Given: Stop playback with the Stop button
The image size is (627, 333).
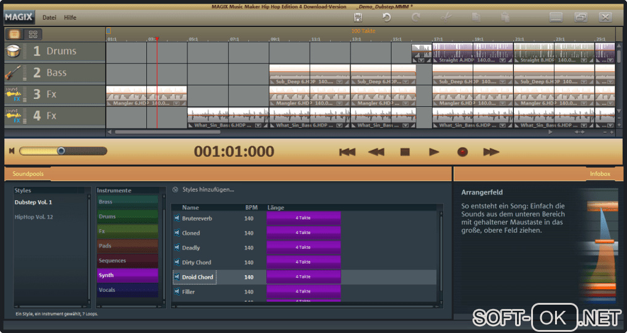Looking at the screenshot, I should click(x=404, y=152).
